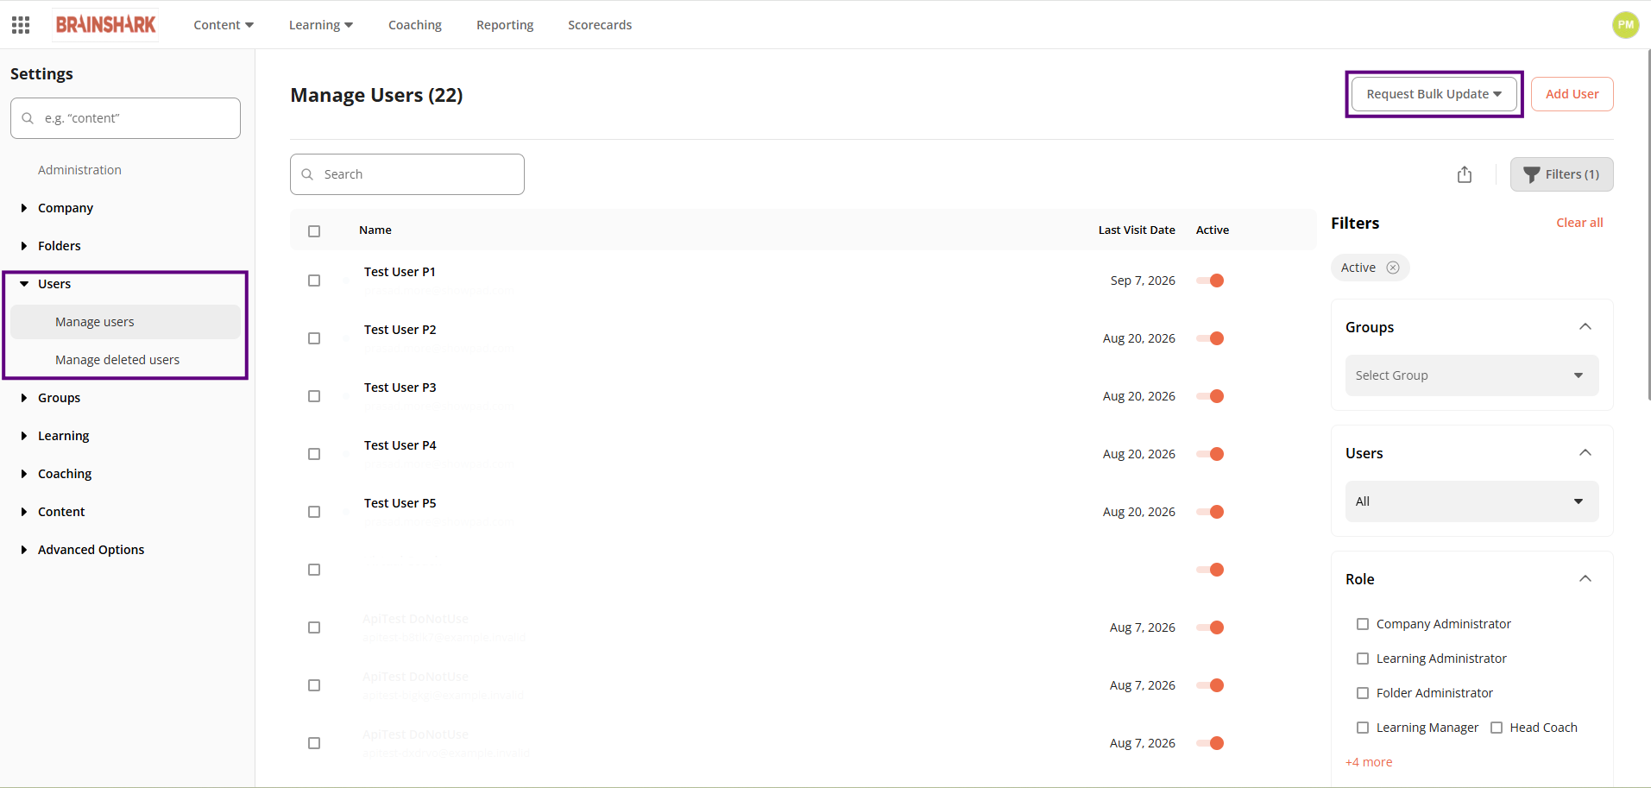Click the export share icon
The image size is (1651, 788).
pos(1465,174)
